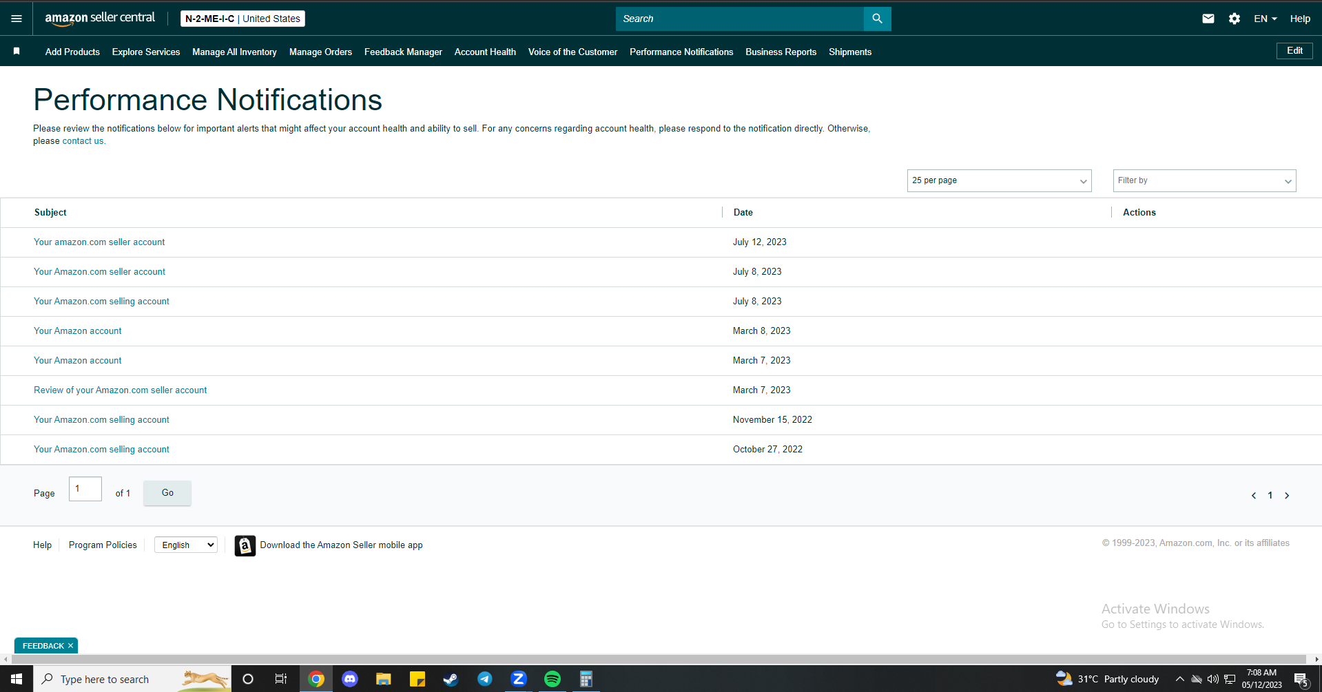Click Download the Amazon Seller mobile app
This screenshot has width=1322, height=692.
pyautogui.click(x=341, y=545)
